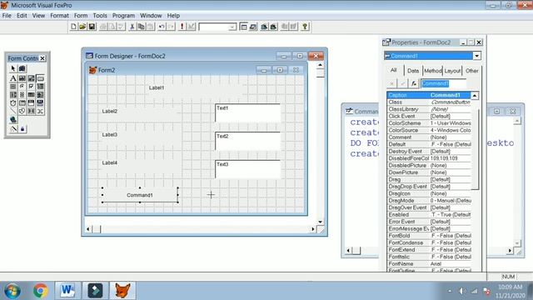Click the Open file toolbar icon

[82, 27]
